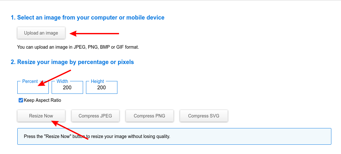The image size is (341, 154).
Task: Click the Resize Now hint message box
Action: click(x=174, y=136)
